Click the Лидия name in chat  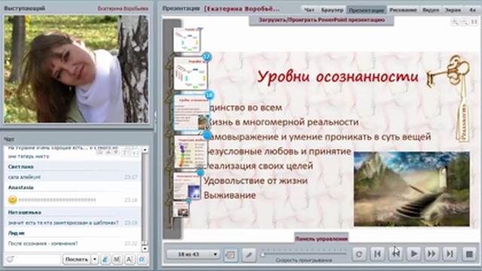point(17,233)
